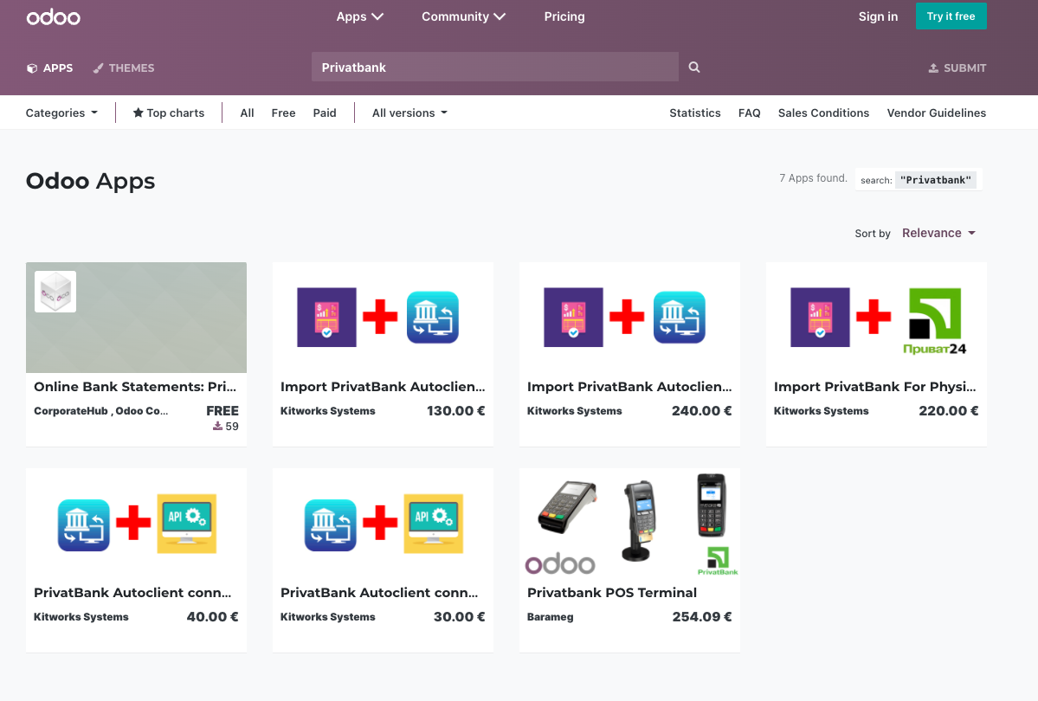The height and width of the screenshot is (701, 1038).
Task: Open Vendor Guidelines page
Action: pyautogui.click(x=936, y=113)
